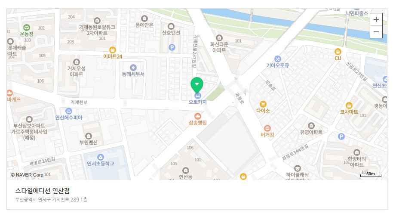Zoom in with the plus button

click(x=376, y=19)
